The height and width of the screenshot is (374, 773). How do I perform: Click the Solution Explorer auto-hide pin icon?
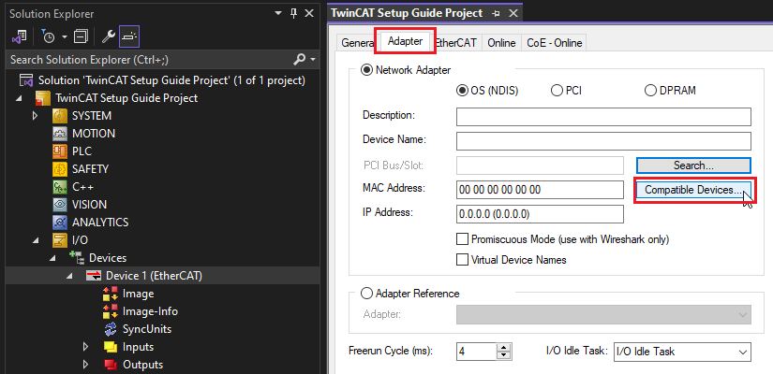click(x=294, y=14)
